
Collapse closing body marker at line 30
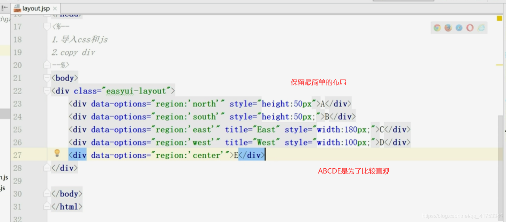[47, 194]
